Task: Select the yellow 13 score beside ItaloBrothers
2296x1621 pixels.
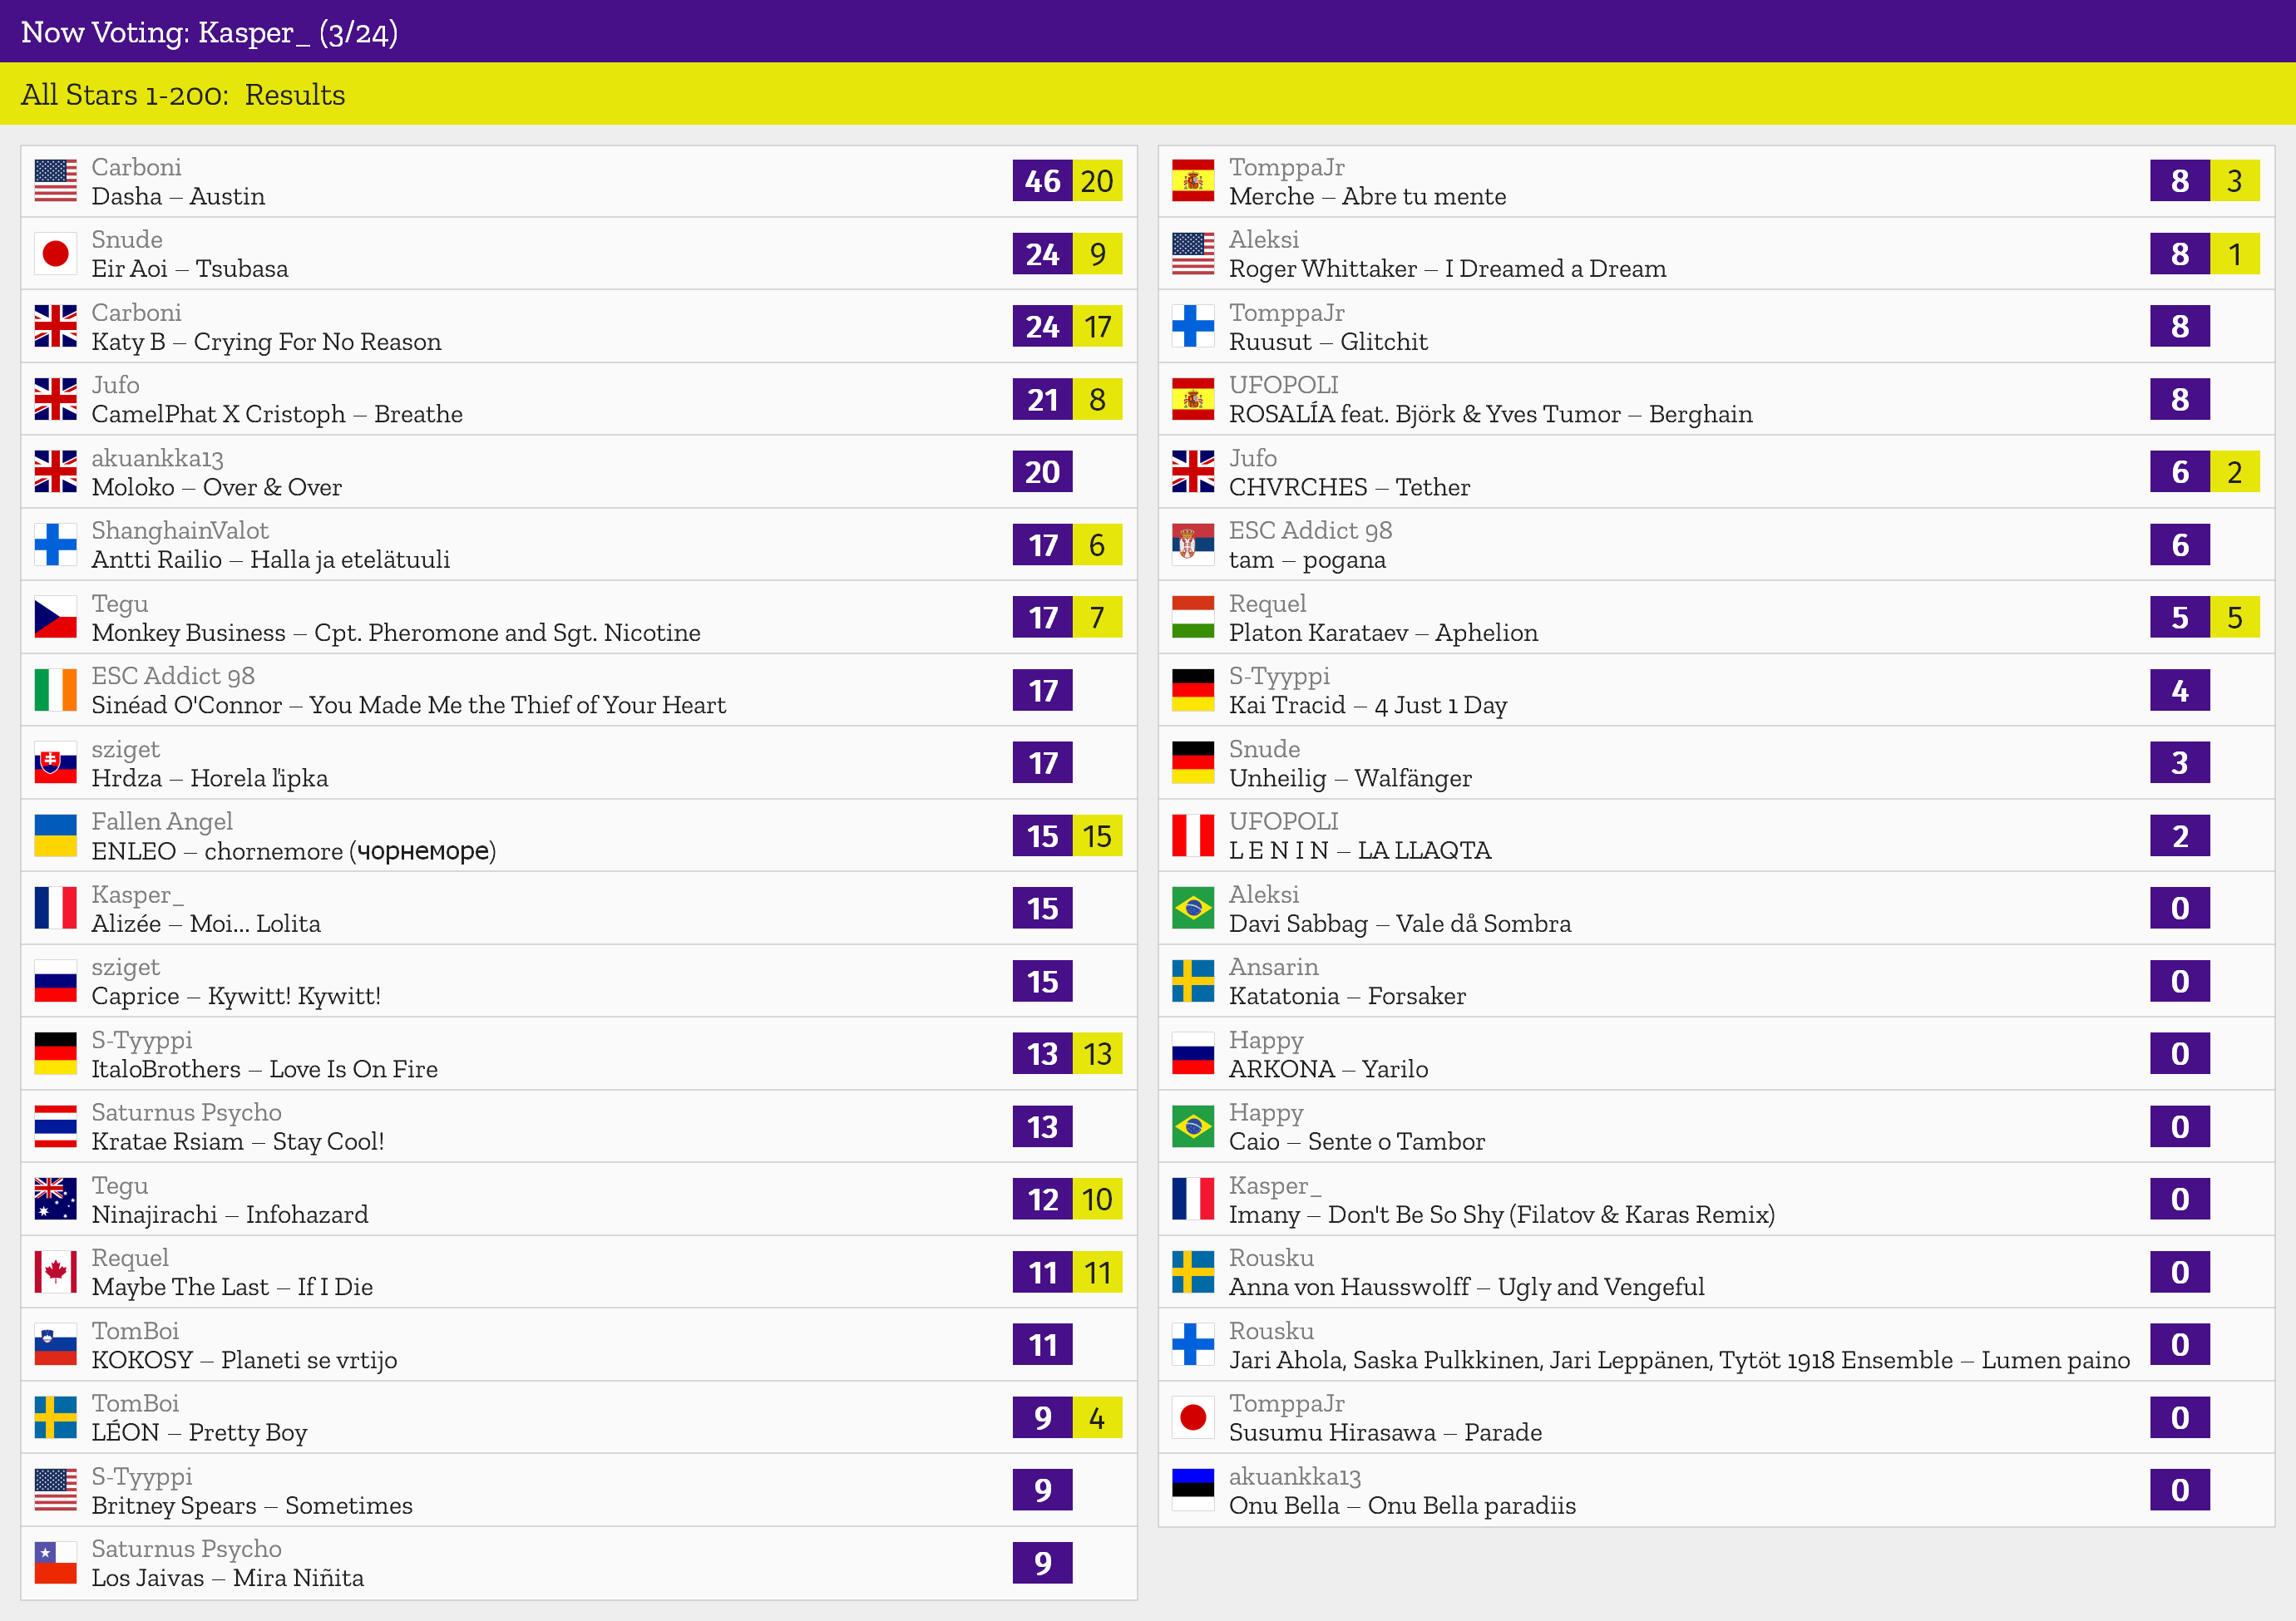Action: click(1097, 1053)
